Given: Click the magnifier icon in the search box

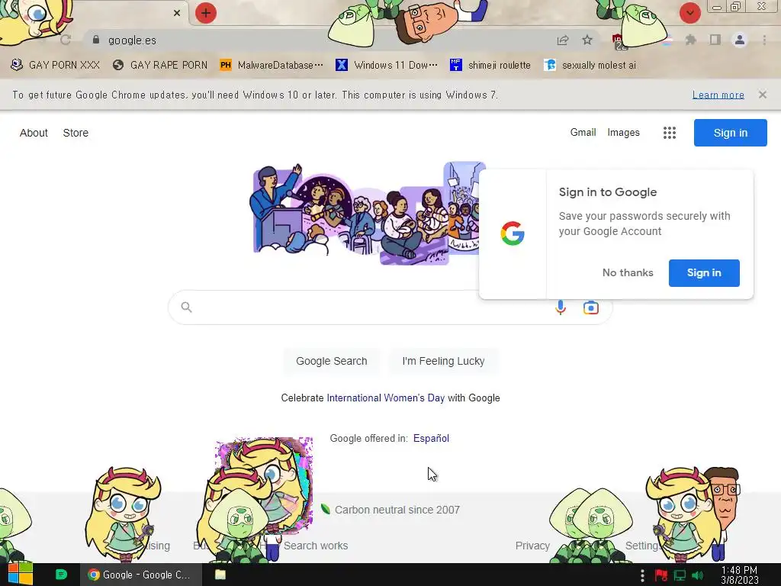Looking at the screenshot, I should 186,307.
